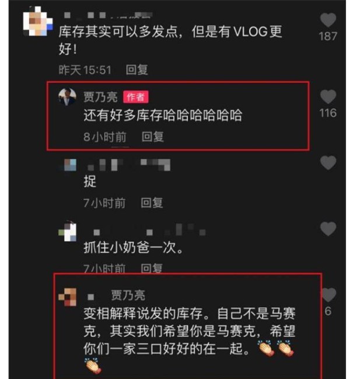Select the 库存其实可以多发点 comment text

point(170,40)
